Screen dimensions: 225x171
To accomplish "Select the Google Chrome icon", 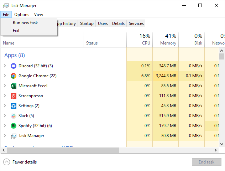I will pyautogui.click(x=14, y=76).
